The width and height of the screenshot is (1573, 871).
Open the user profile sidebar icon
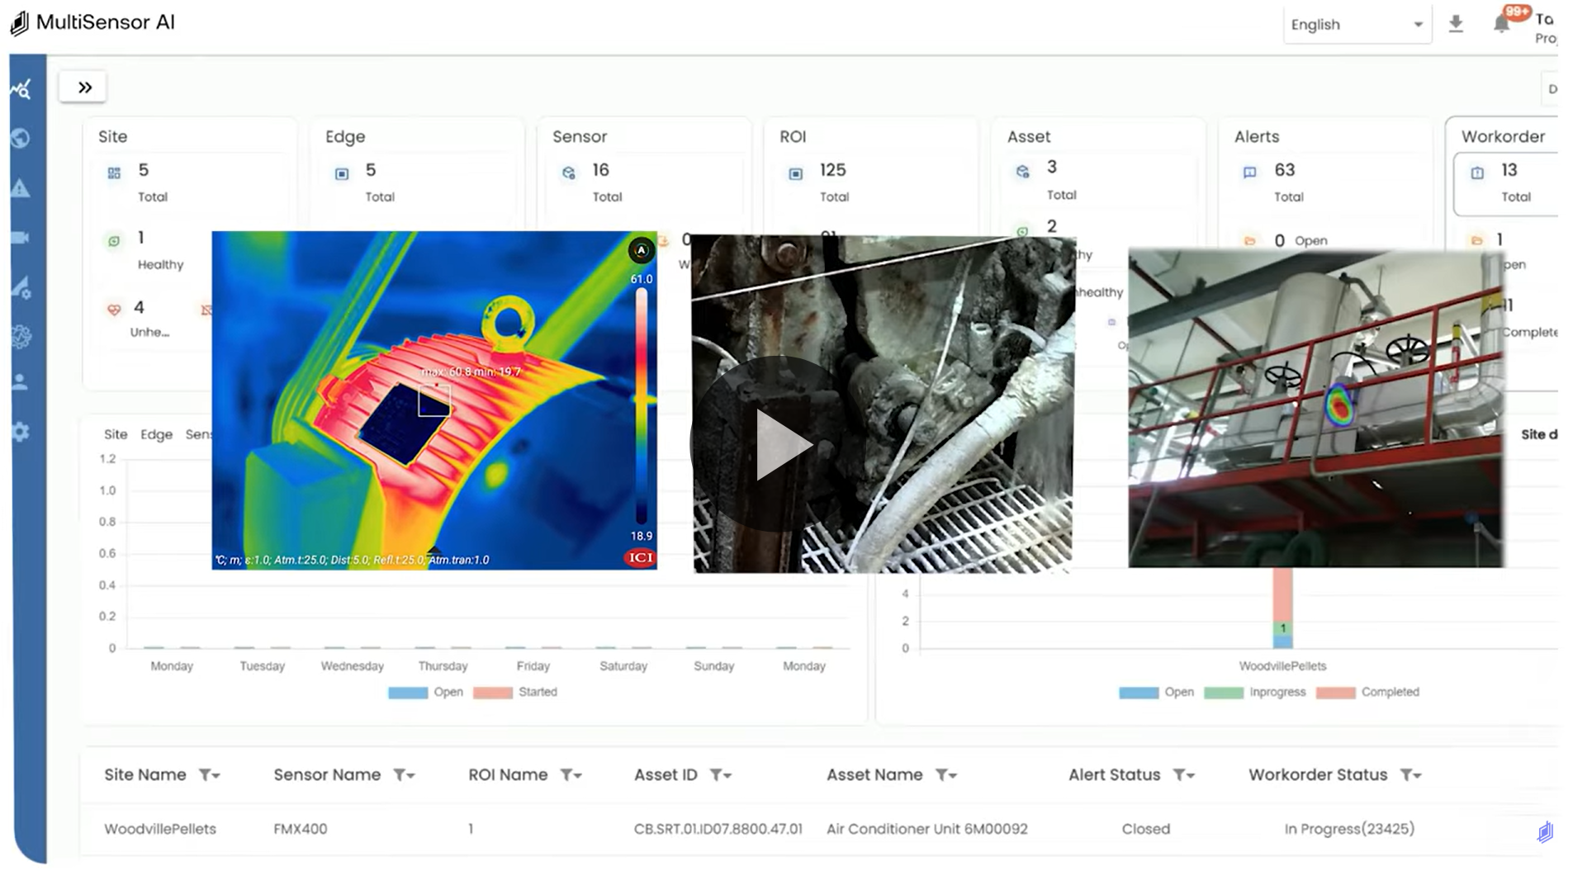[x=21, y=381]
